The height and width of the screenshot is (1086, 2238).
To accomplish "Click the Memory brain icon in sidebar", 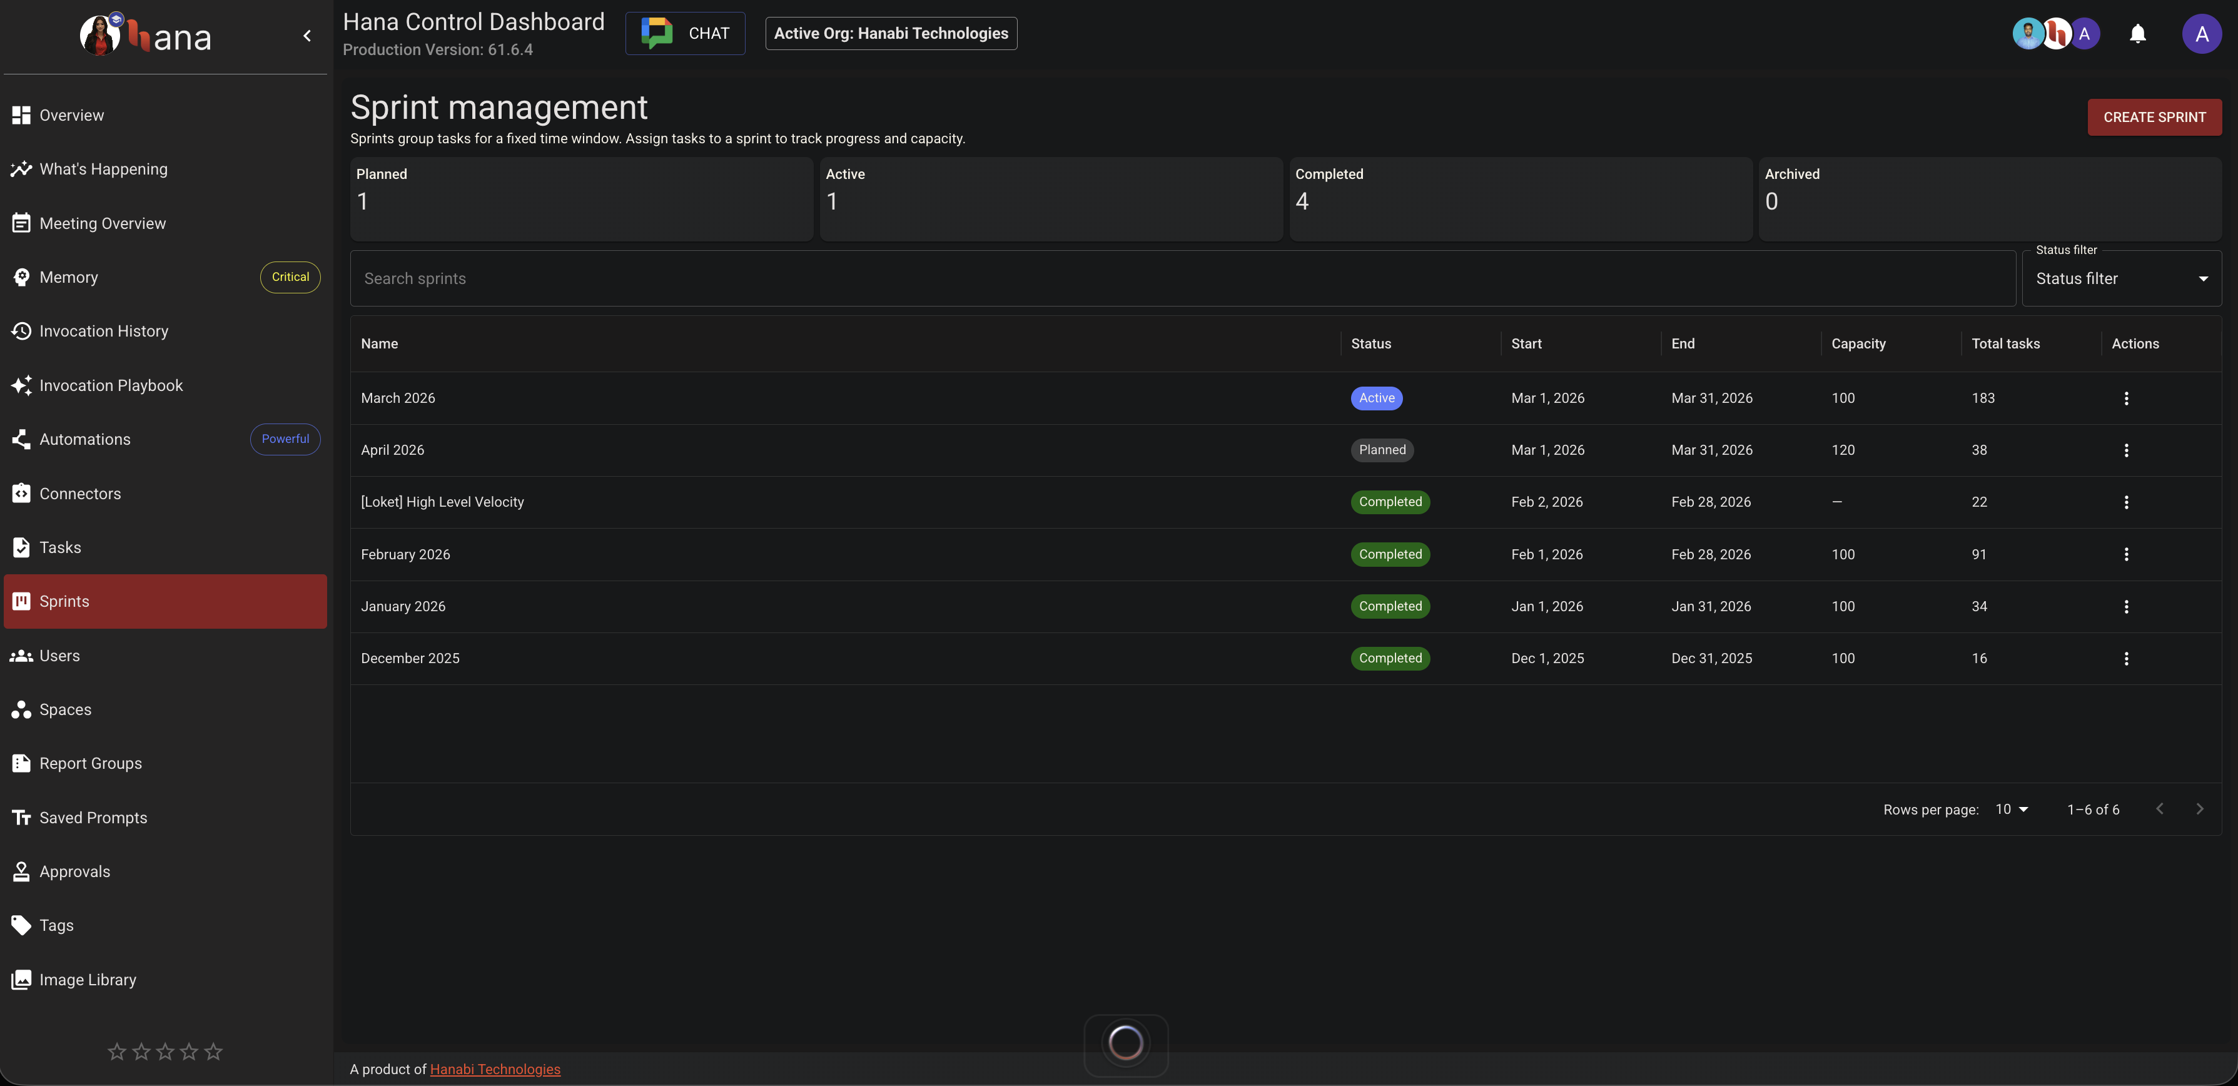I will [21, 277].
